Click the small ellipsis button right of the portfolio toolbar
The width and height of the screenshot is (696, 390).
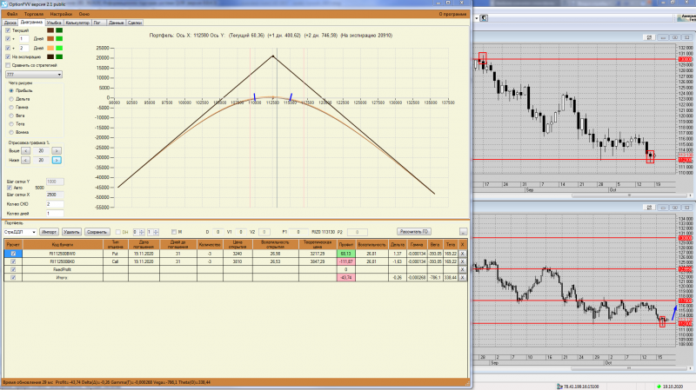coord(463,232)
